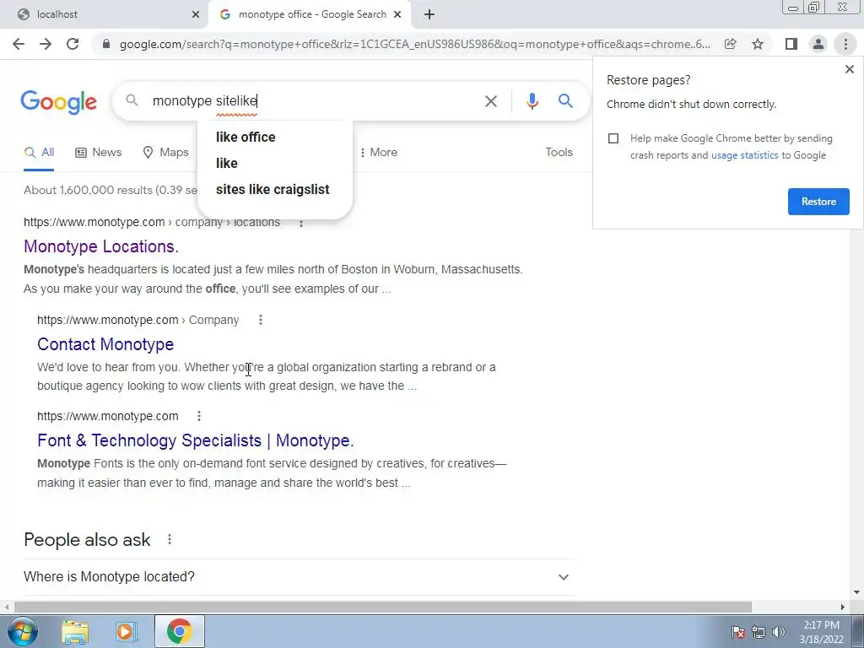Reload the current page

[73, 44]
